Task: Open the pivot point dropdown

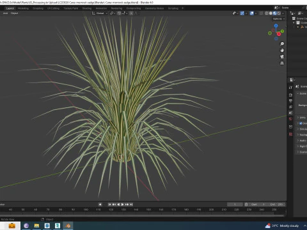Action: pos(113,13)
